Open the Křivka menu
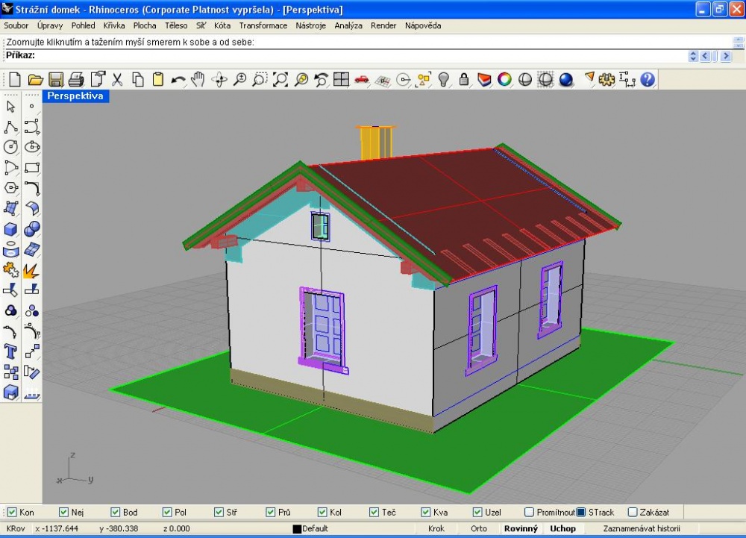The height and width of the screenshot is (538, 746). pos(113,25)
